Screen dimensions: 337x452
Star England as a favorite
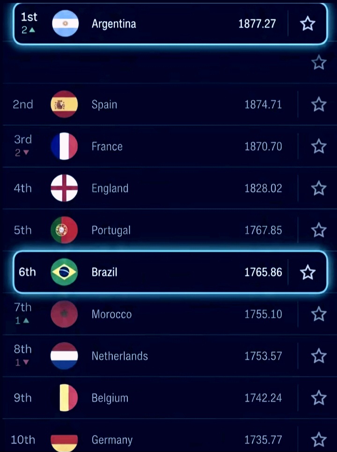click(x=319, y=188)
